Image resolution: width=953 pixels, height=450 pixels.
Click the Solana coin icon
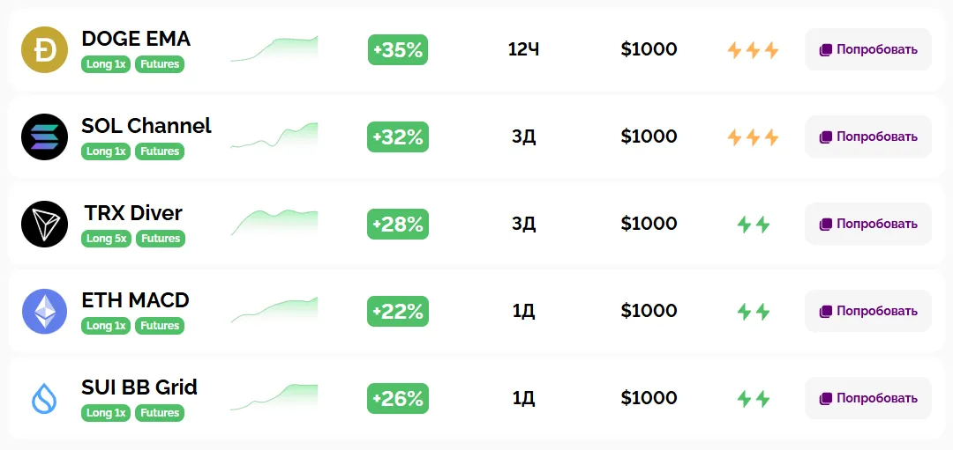coord(44,136)
